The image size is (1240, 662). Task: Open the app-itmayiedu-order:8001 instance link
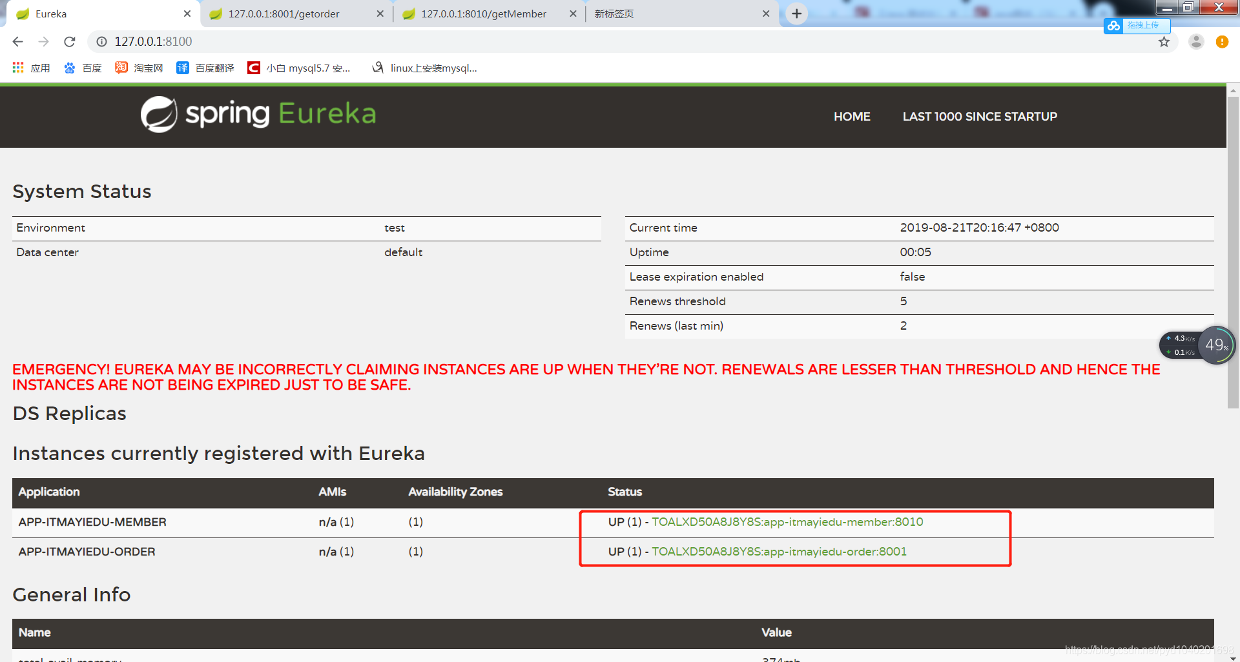coord(779,552)
